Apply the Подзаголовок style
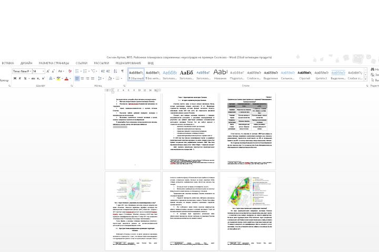This screenshot has height=252, width=379. pos(237,75)
